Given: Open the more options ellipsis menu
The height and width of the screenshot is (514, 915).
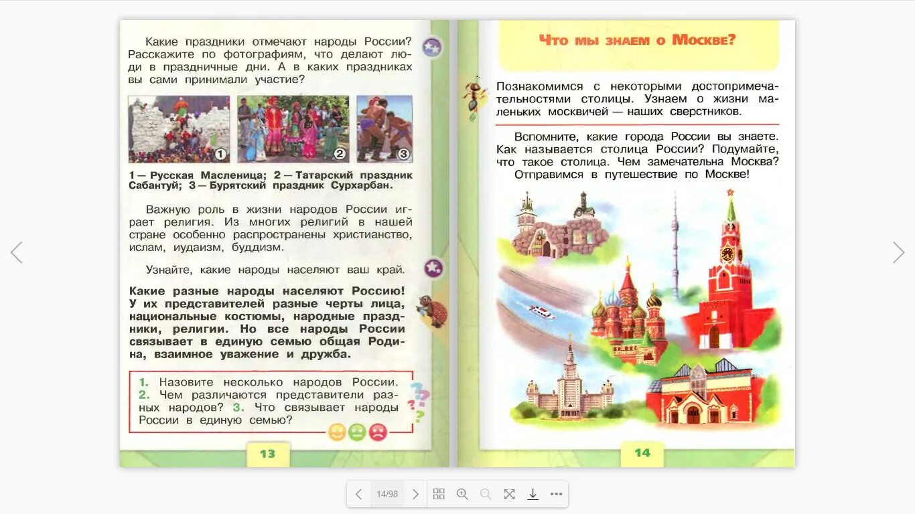Looking at the screenshot, I should point(556,494).
